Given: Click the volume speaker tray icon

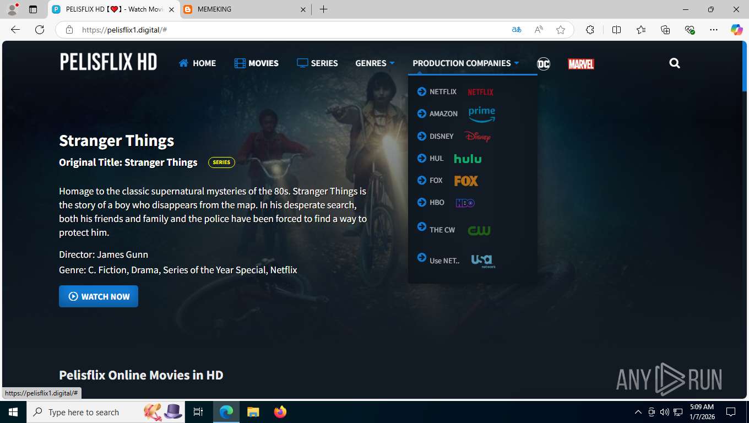Looking at the screenshot, I should tap(665, 412).
